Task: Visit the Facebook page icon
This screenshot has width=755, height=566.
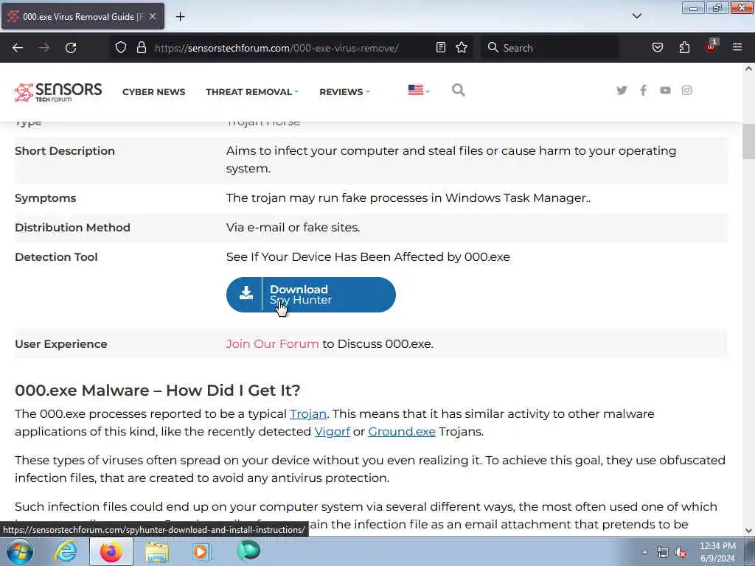Action: (x=643, y=90)
